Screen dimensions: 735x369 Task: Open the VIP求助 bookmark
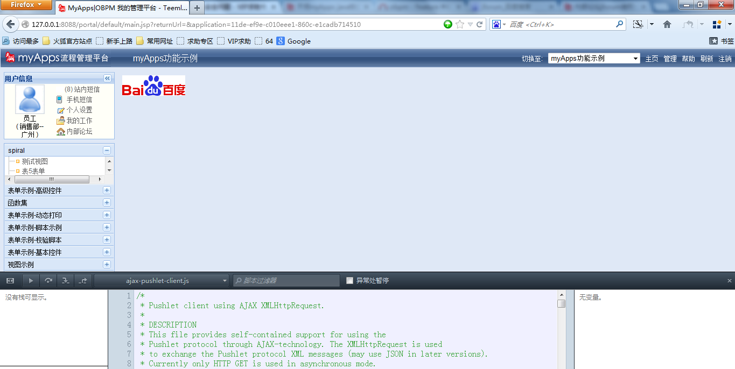pyautogui.click(x=234, y=41)
